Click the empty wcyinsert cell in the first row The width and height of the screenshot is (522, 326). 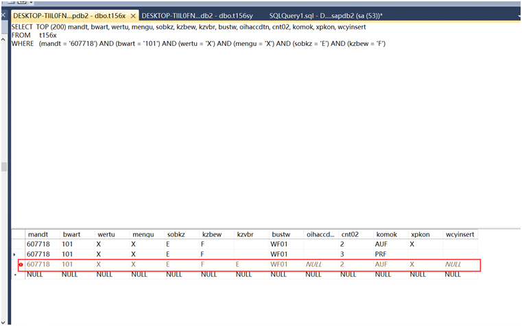point(460,244)
